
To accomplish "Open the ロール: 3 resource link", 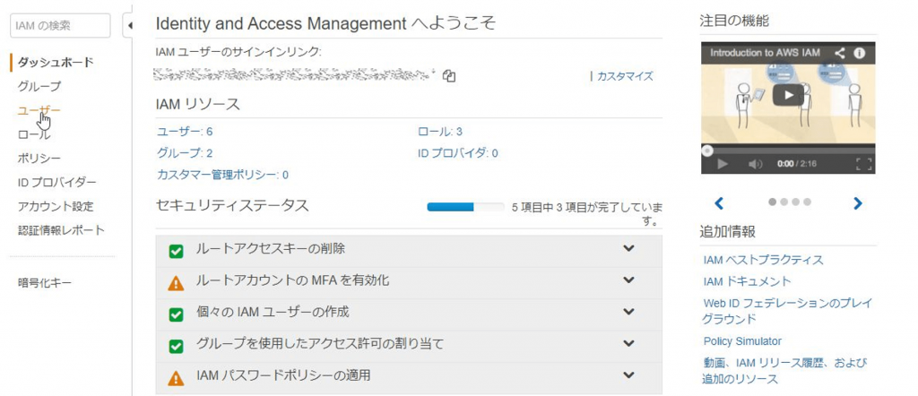I will click(440, 132).
